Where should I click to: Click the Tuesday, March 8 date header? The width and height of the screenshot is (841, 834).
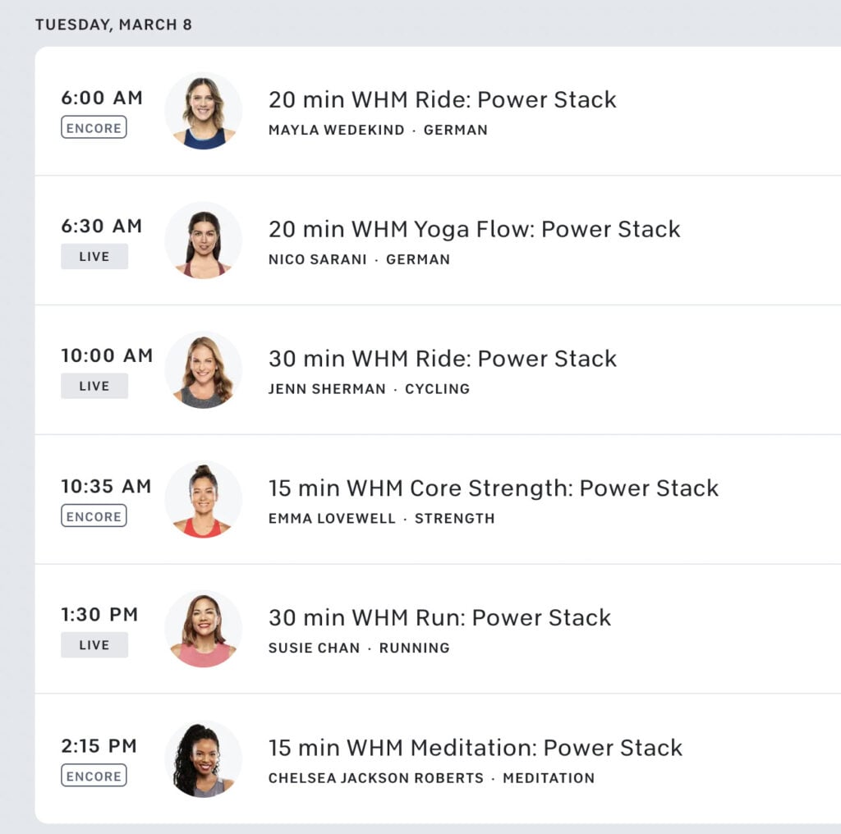(113, 25)
